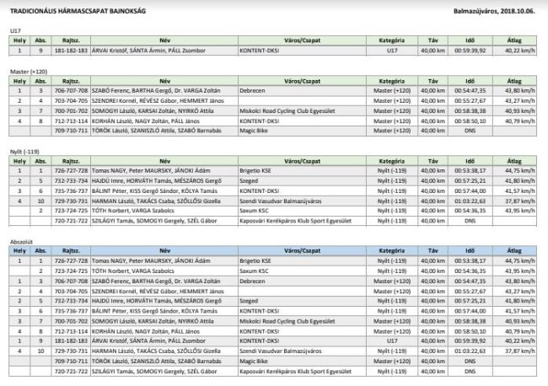This screenshot has height=386, width=548.
Task: Click time '00:59:39,92' in the U17 table
Action: (x=470, y=51)
